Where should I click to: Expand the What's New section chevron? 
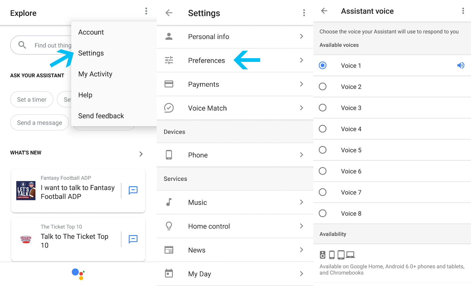(141, 154)
